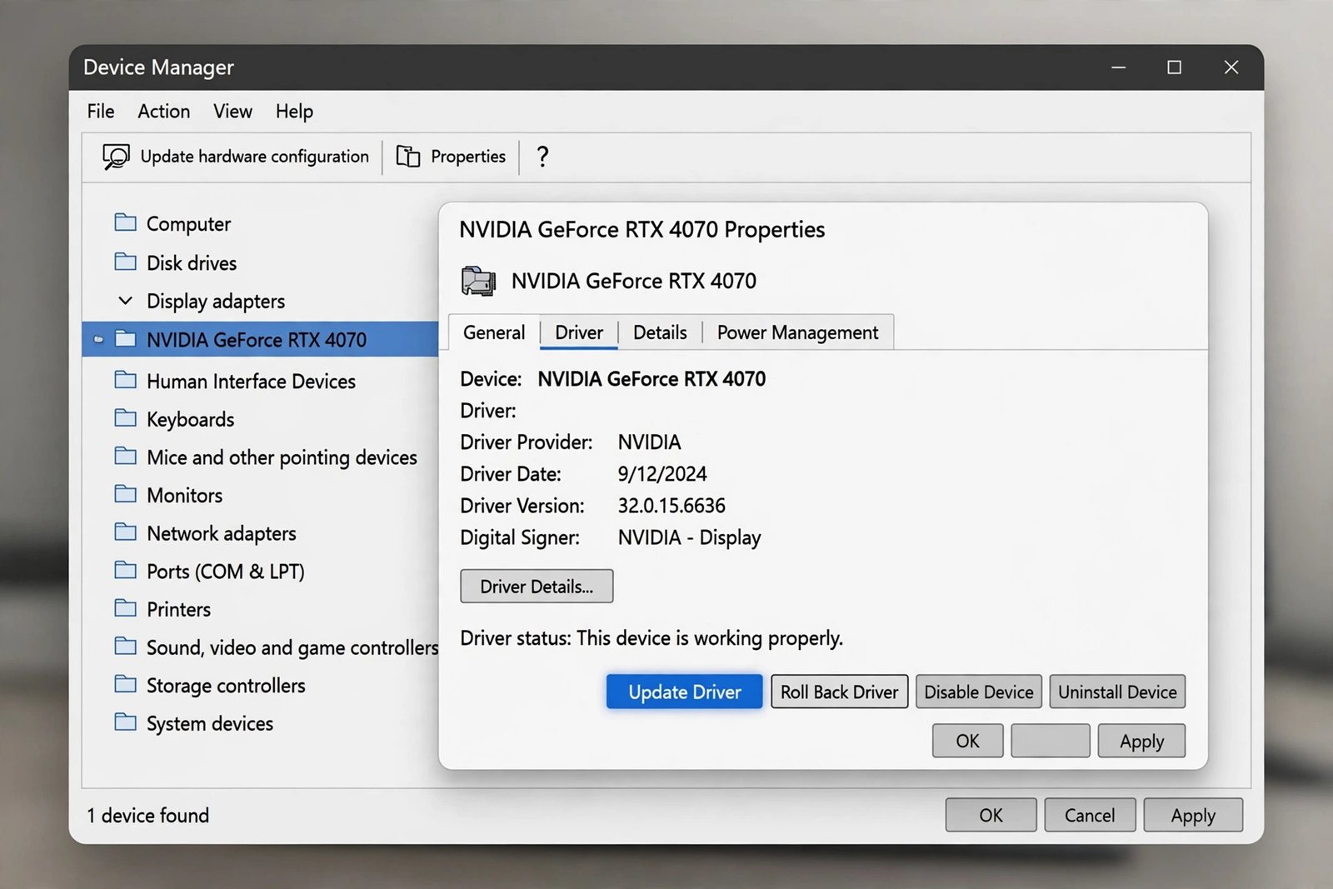This screenshot has width=1333, height=889.
Task: Click the Disable Device button
Action: point(978,692)
